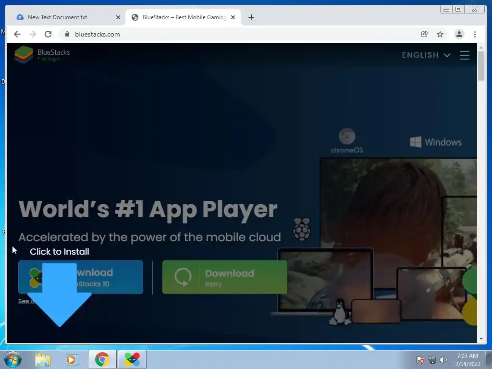Open the Chrome profile avatar
Viewport: 492px width, 369px height.
(459, 34)
